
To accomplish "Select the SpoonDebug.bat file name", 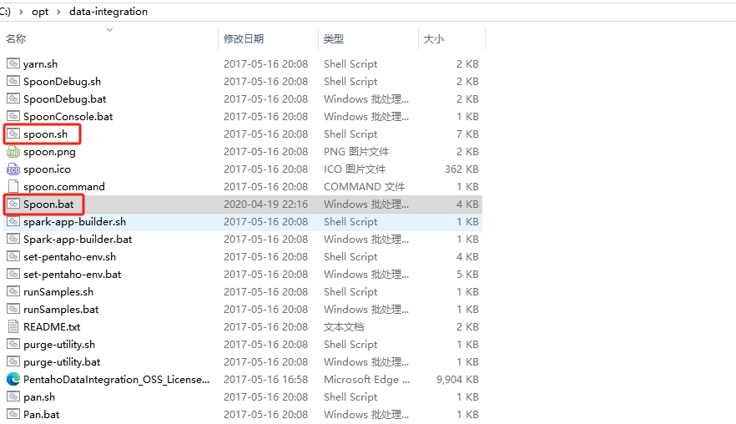I will click(x=64, y=99).
